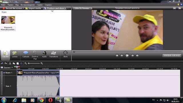Switch to Google Chrome on the taskbar
This screenshot has width=183, height=103.
(41, 100)
